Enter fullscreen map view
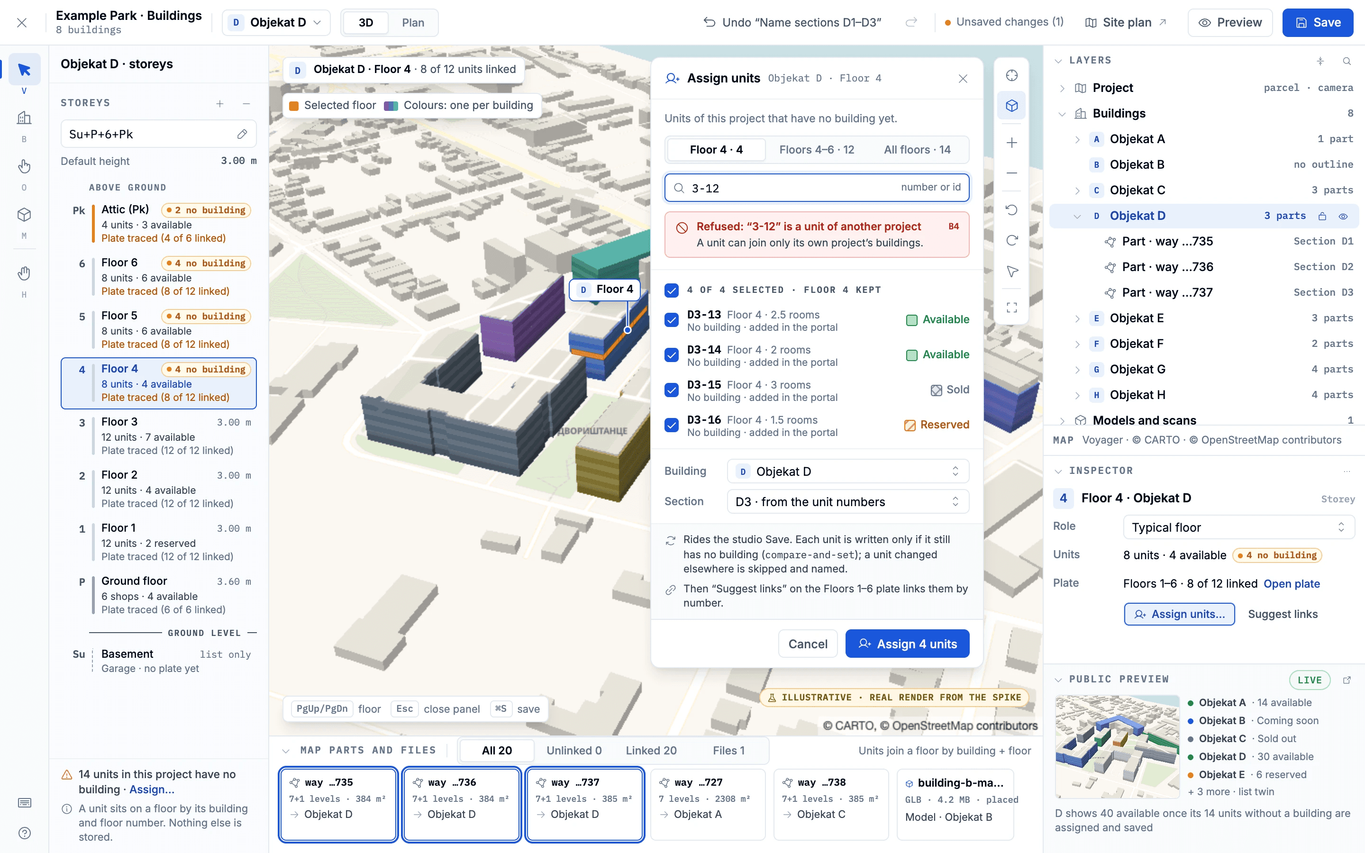The image size is (1365, 853). pyautogui.click(x=1012, y=308)
